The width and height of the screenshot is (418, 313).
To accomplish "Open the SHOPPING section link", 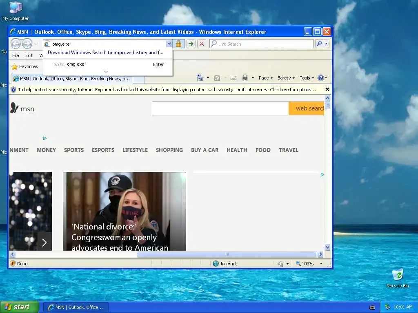I will tap(169, 150).
